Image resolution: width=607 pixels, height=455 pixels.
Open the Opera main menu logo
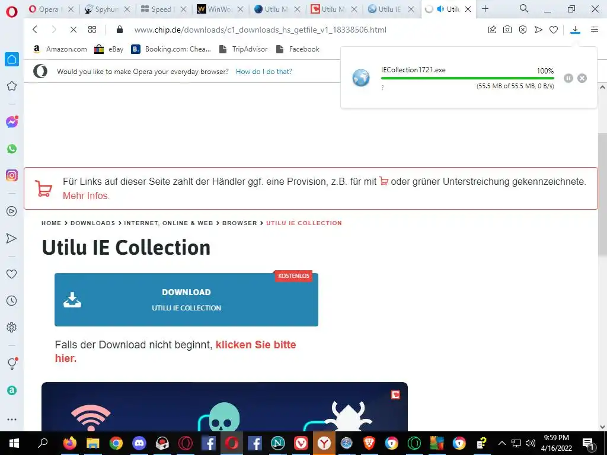(x=12, y=11)
